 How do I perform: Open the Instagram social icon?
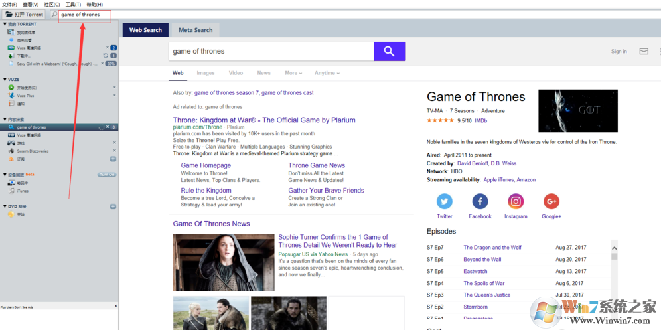pos(516,202)
